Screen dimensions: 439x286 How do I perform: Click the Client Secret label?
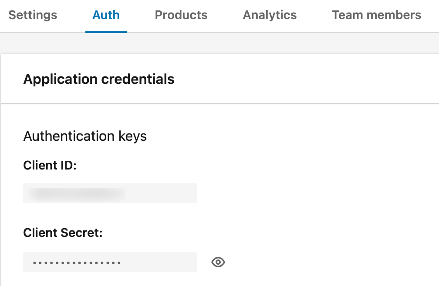tap(63, 233)
